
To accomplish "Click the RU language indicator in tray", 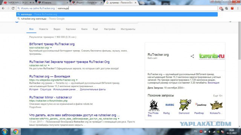I will pos(195,131).
